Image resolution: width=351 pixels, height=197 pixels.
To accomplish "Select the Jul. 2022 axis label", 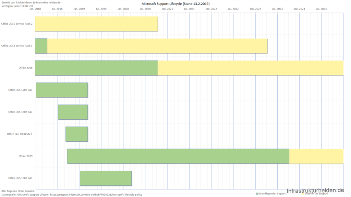I will [233, 9].
